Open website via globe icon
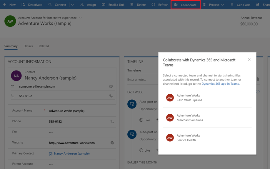The height and width of the screenshot is (169, 270). click(x=112, y=143)
